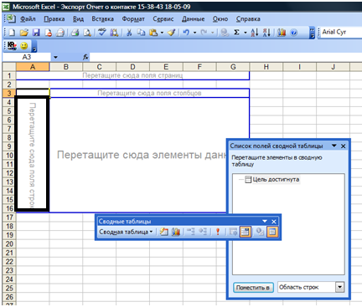Open the Окно menu

[220, 19]
